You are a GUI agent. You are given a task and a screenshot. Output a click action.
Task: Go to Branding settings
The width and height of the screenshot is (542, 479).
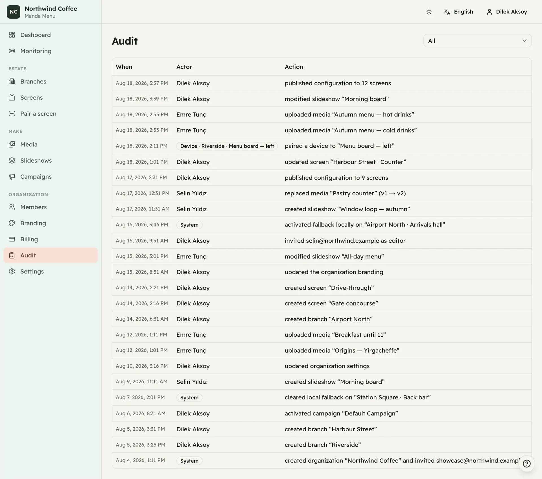click(x=51, y=223)
